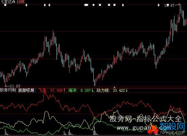This screenshot has width=187, height=136.
Task: Click the red up arrow after 57.996
Action: pos(64,90)
